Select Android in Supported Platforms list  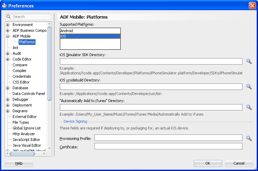[90, 31]
